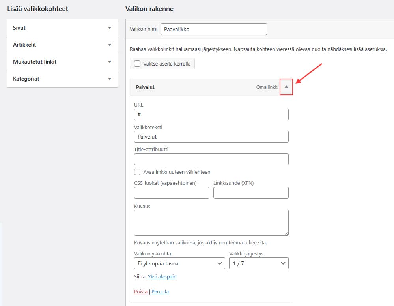Expand the Kategoriat panel arrow
394x306 pixels.
(x=110, y=79)
